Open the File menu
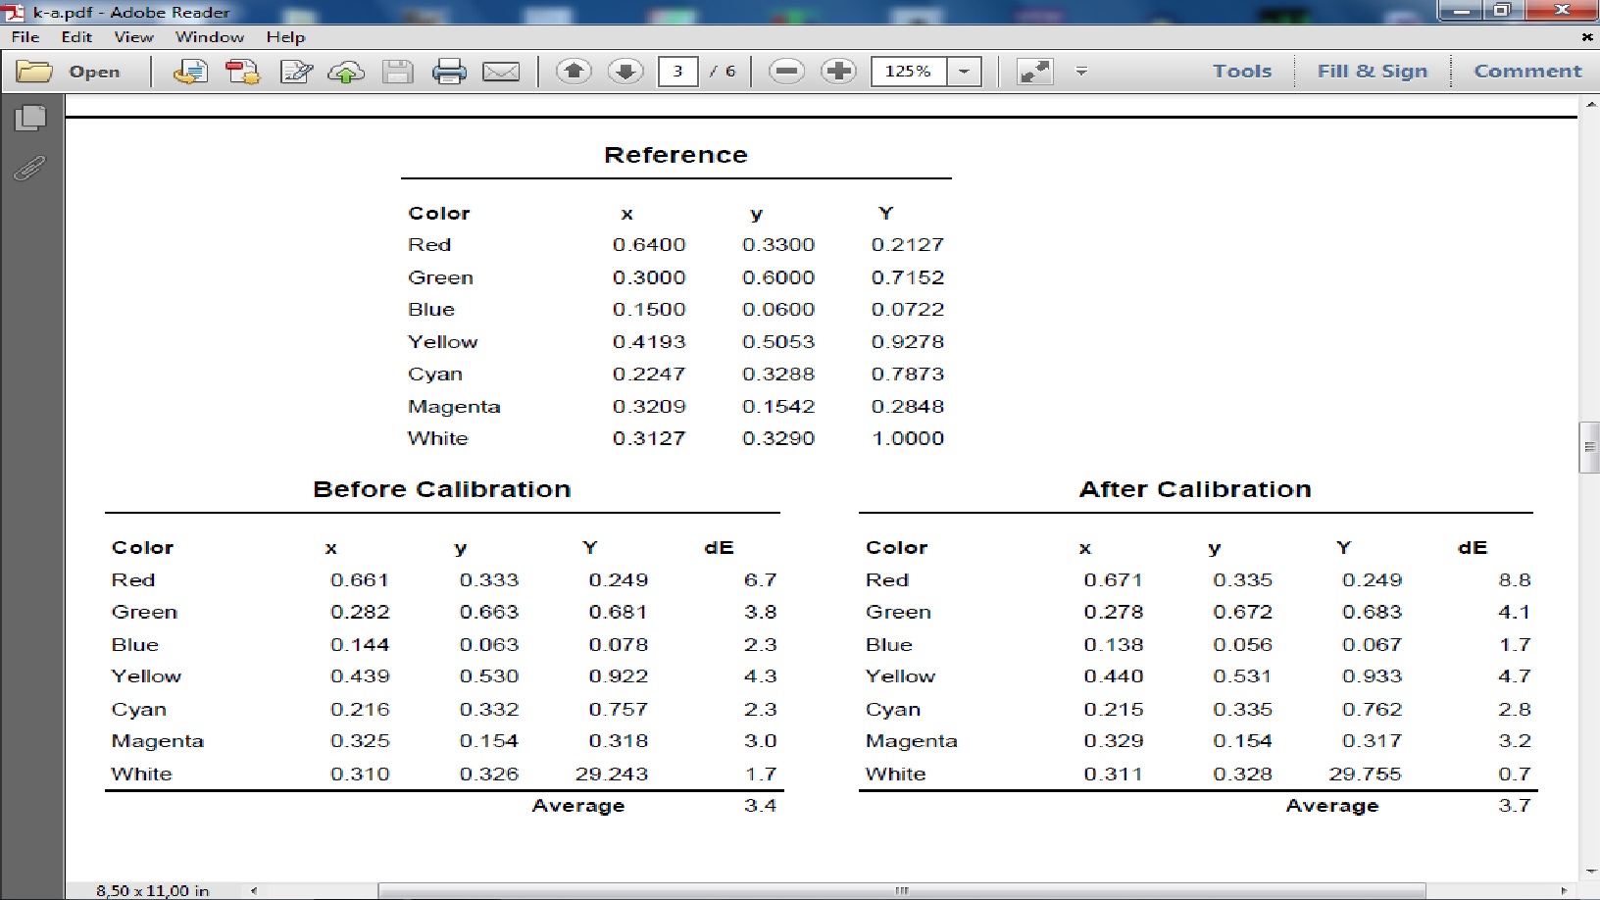Screen dimensions: 1600x900 point(25,37)
